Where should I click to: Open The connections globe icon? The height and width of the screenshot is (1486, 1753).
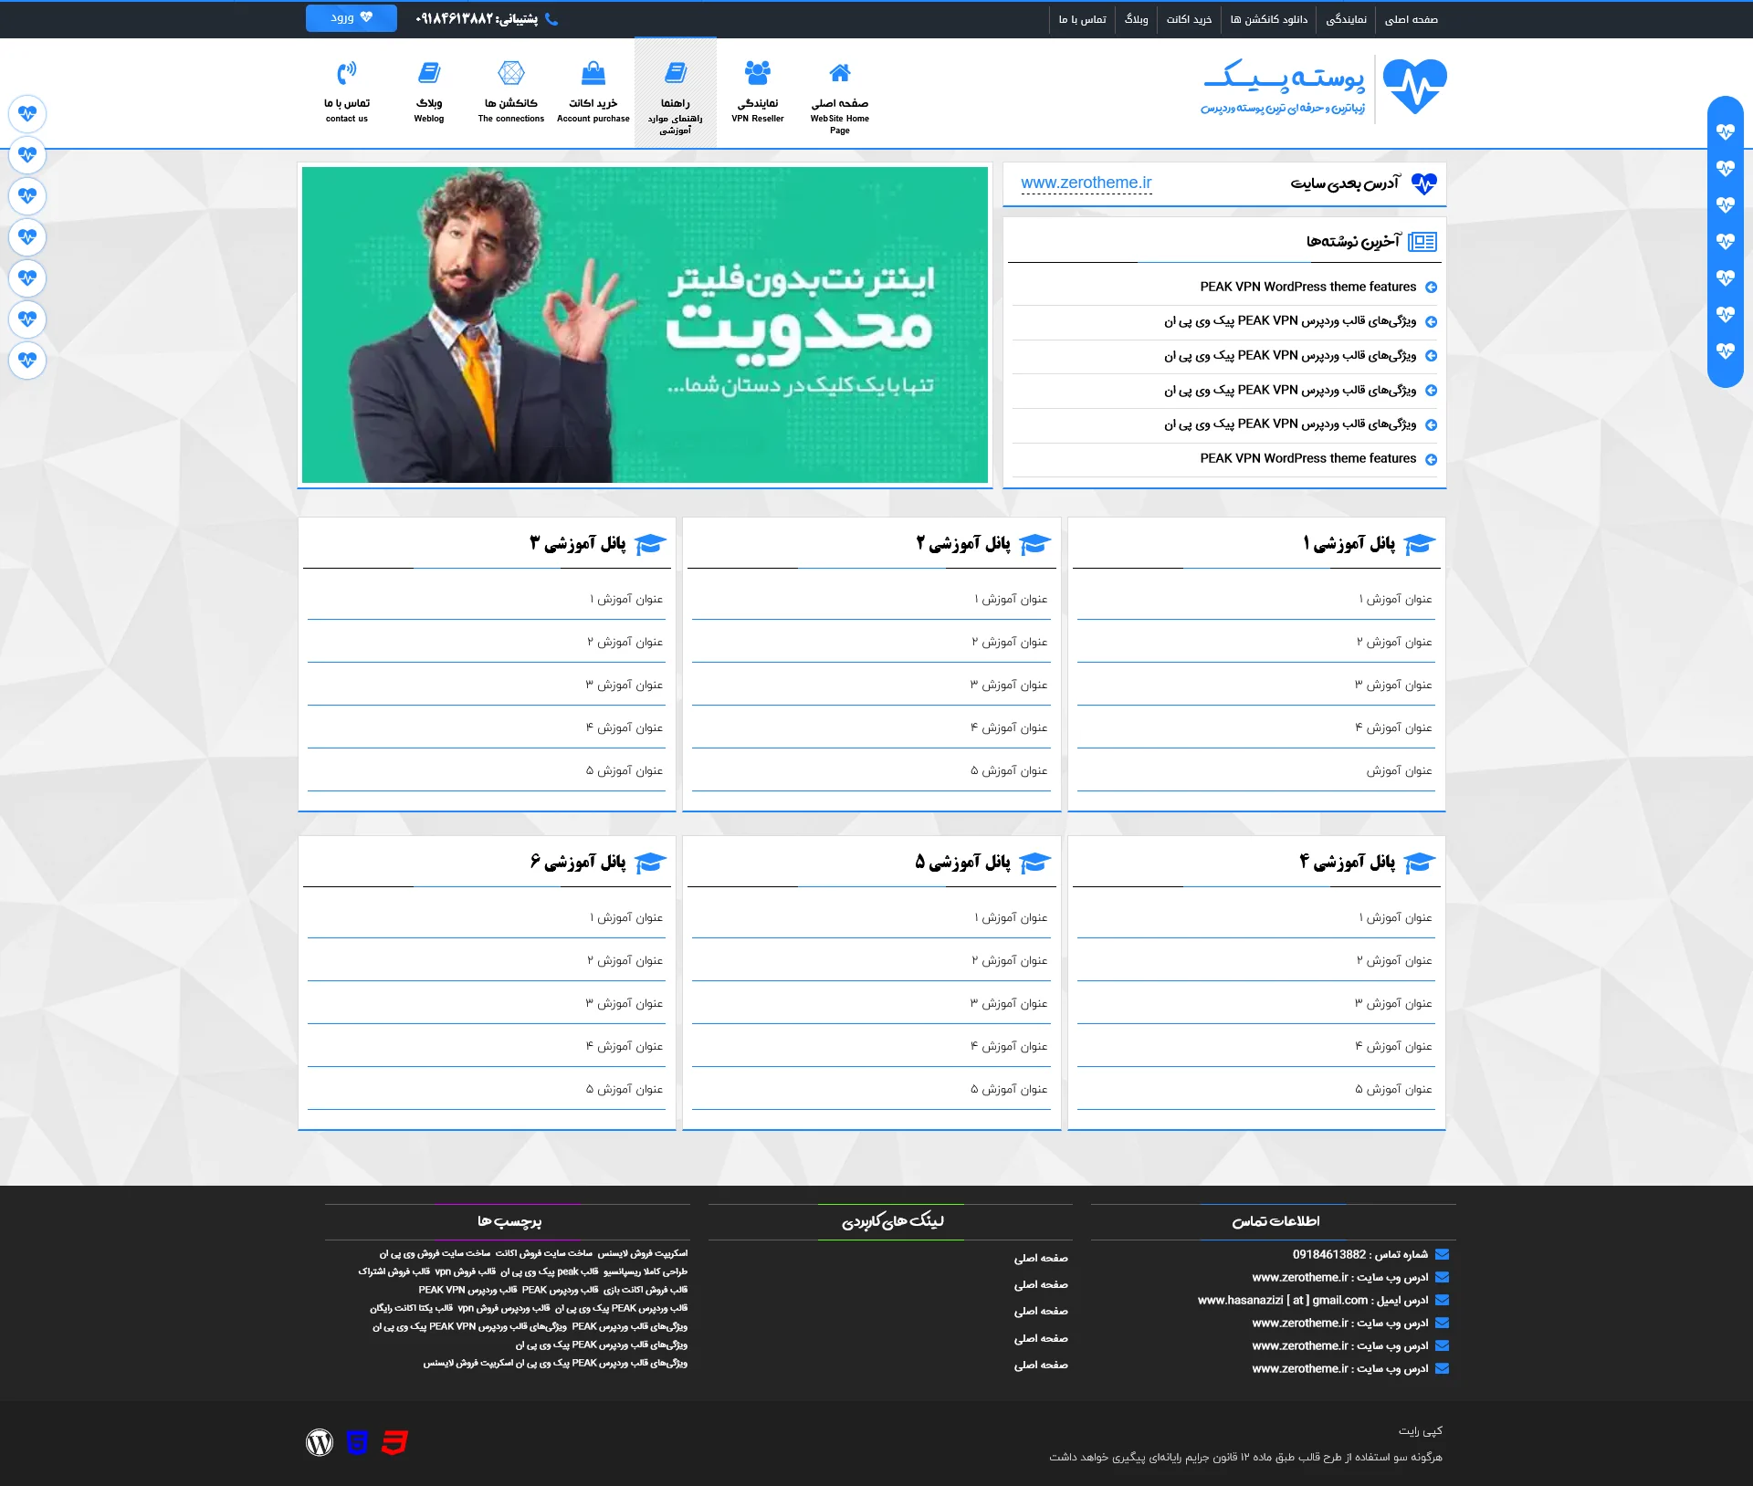pos(511,73)
